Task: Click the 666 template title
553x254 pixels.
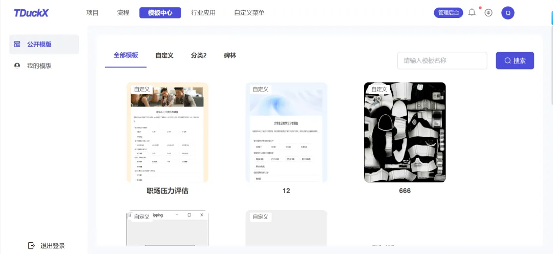Action: coord(405,191)
